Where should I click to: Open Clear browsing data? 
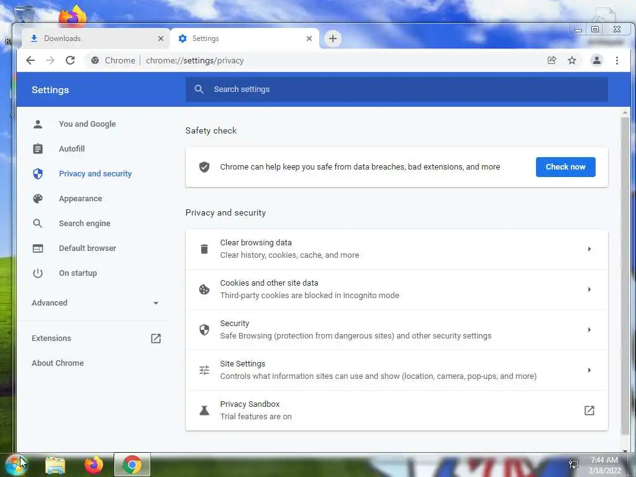coord(396,249)
